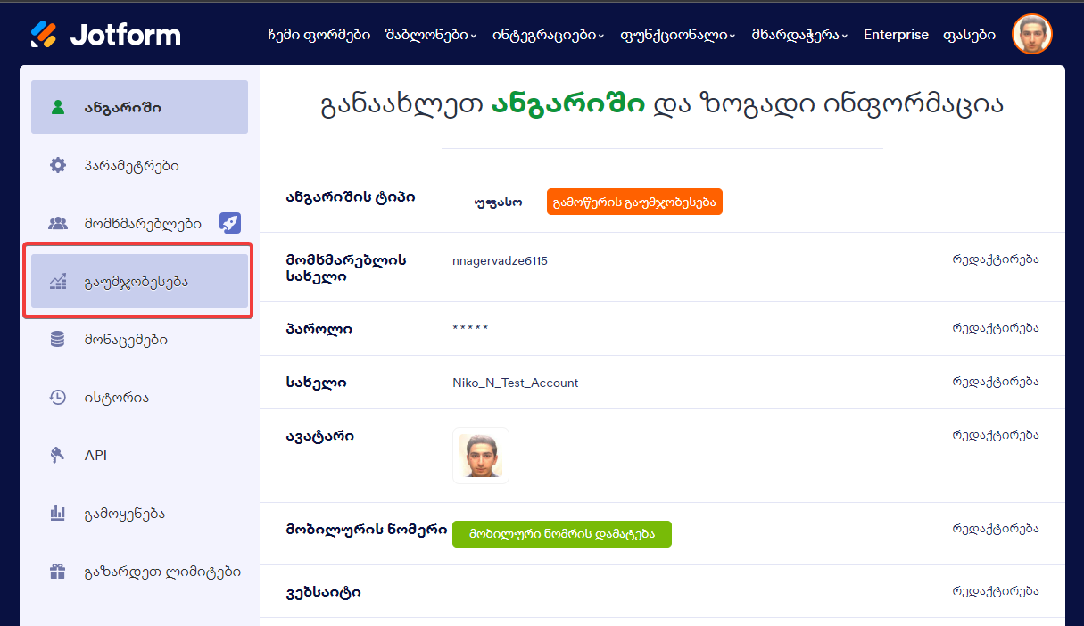Viewport: 1084px width, 626px height.
Task: Open the გაუმჯობესება sidebar tab
Action: point(139,281)
